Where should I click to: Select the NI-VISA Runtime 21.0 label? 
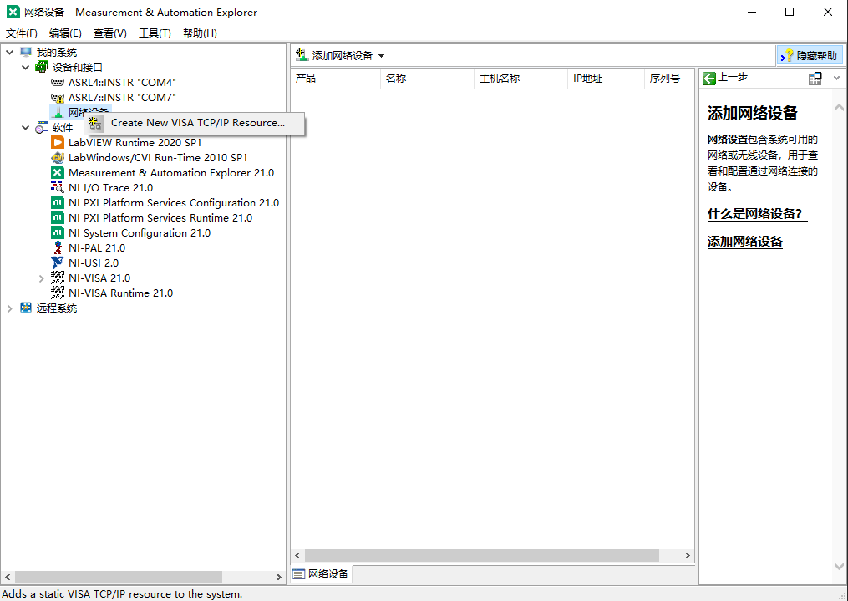click(x=120, y=293)
